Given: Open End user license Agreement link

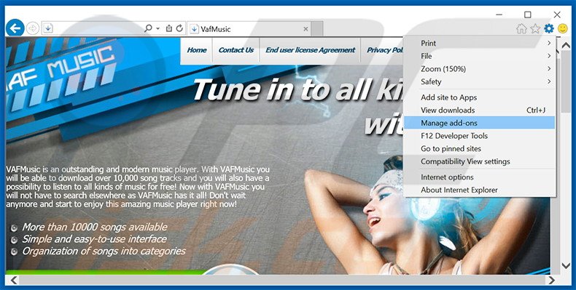Looking at the screenshot, I should 311,50.
